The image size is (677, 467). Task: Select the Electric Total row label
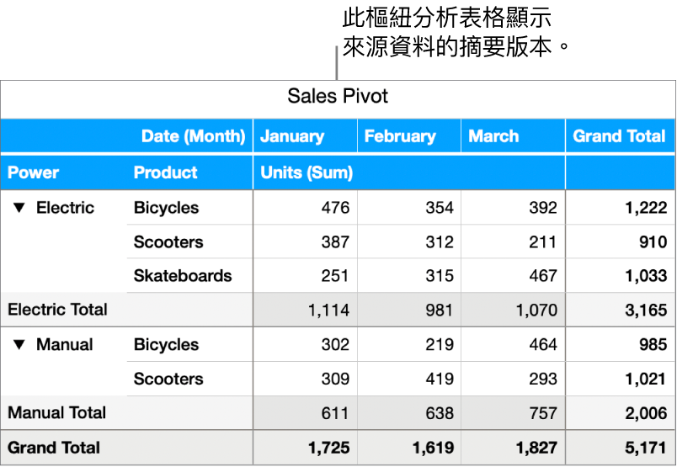57,310
